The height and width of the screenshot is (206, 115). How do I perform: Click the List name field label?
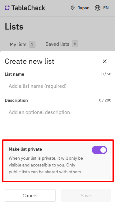(14, 74)
